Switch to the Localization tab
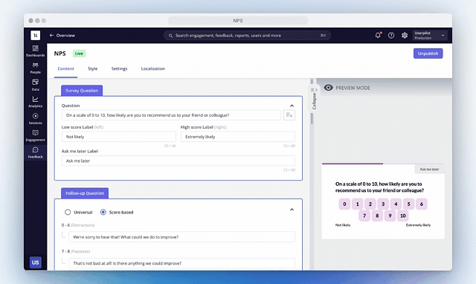476x284 pixels. pos(153,69)
